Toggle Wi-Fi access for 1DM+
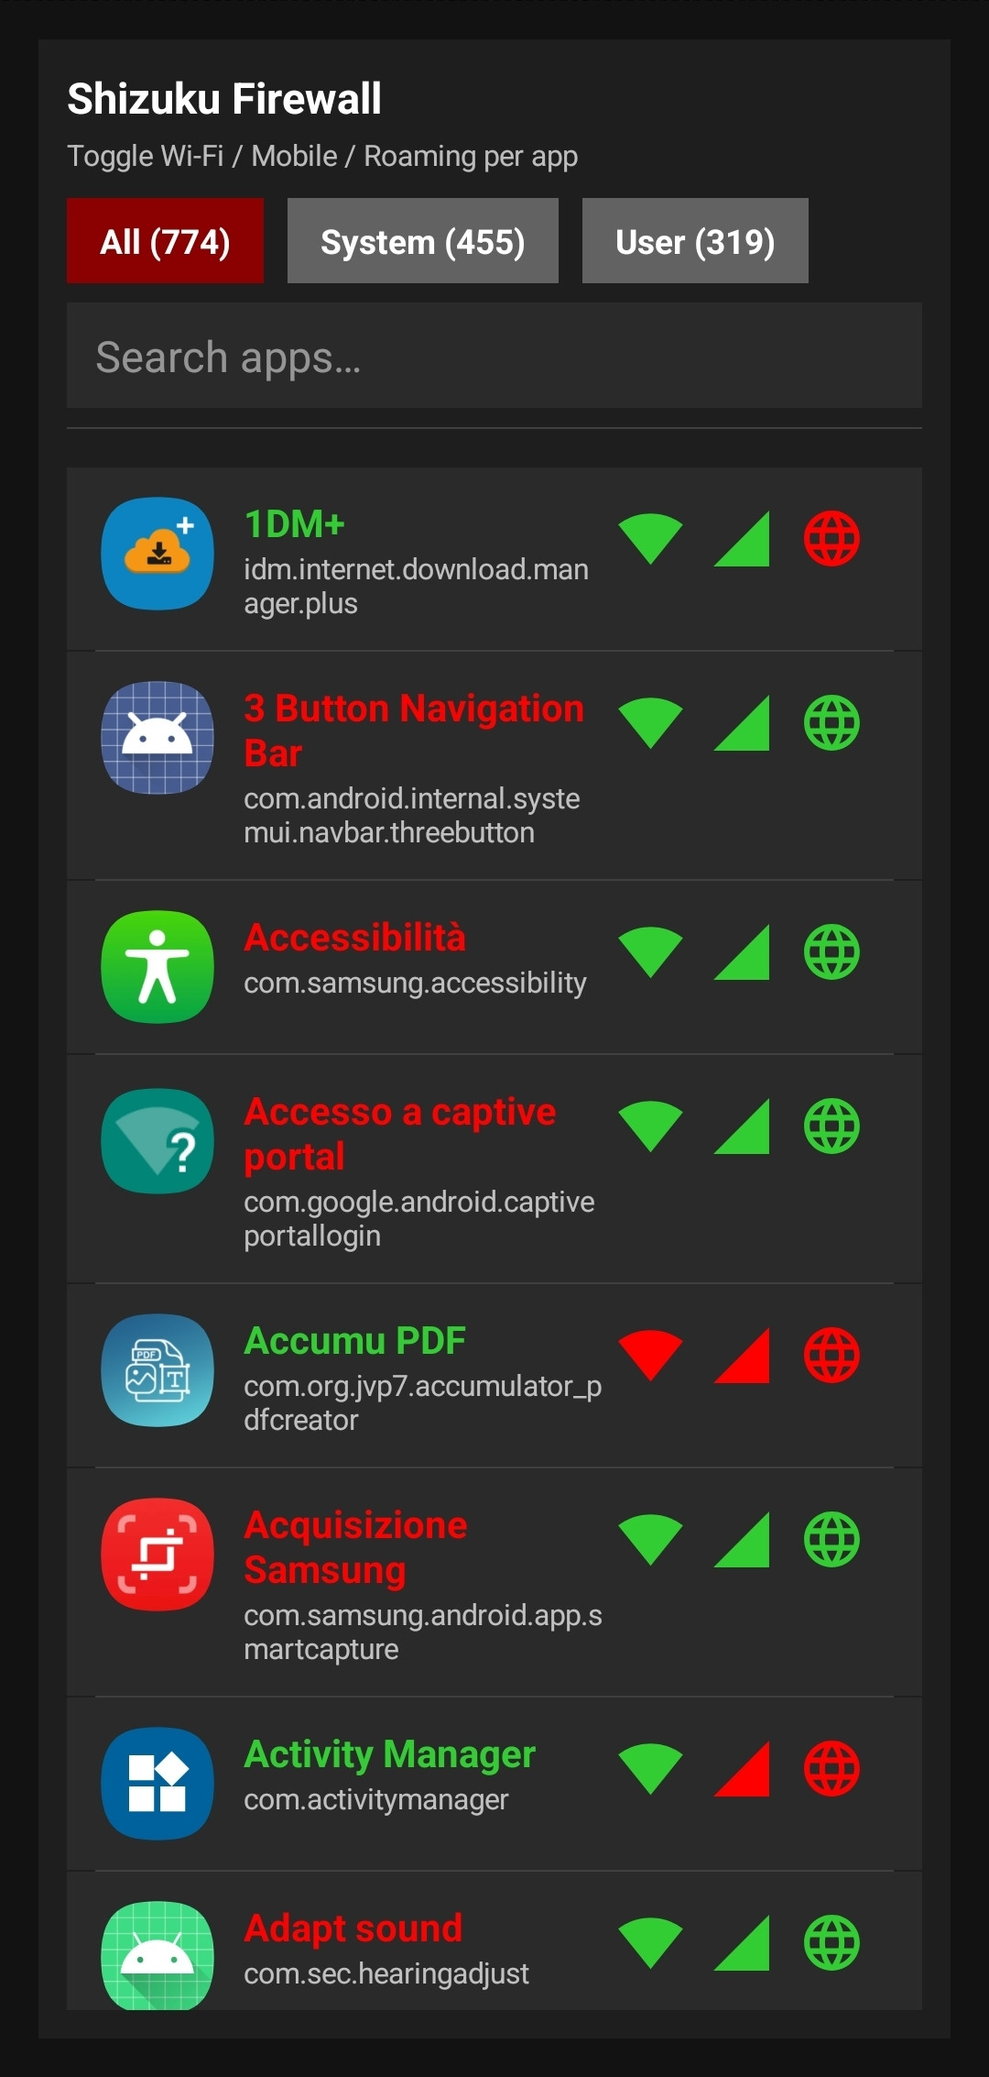The width and height of the screenshot is (989, 2077). click(650, 538)
